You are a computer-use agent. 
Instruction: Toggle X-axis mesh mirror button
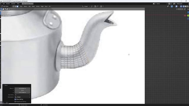point(179,9)
